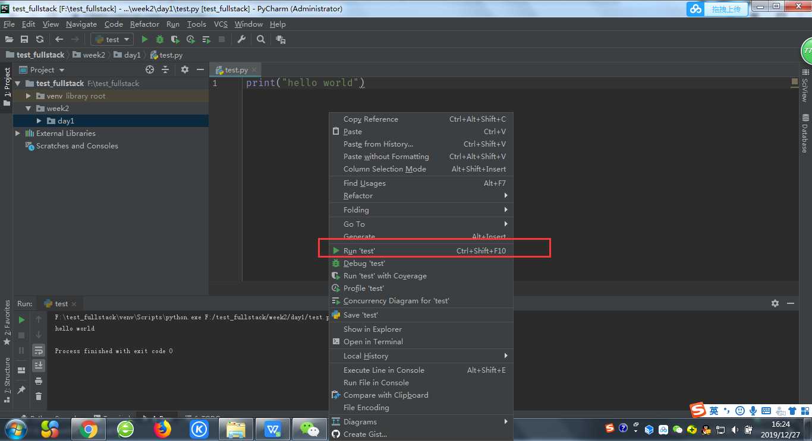Open Run panel settings gear
Viewport: 812px width, 441px height.
coord(775,303)
